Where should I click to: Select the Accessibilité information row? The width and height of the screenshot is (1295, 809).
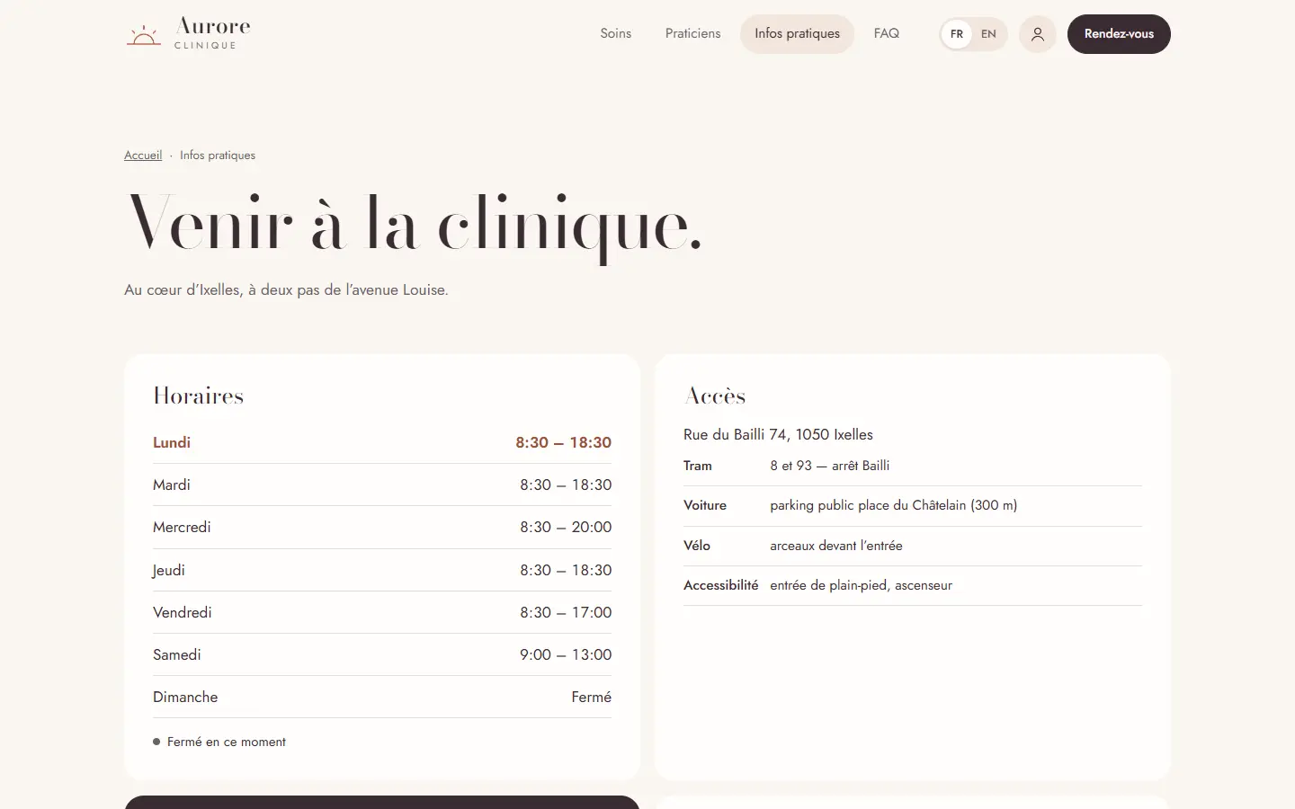913,586
